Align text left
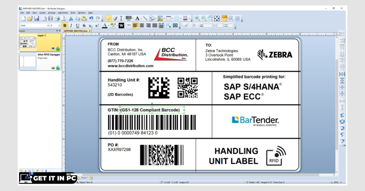Screen dimensions: 365x191 point(135,26)
